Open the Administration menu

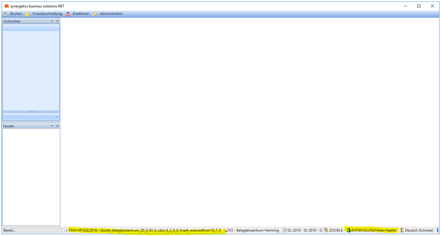pyautogui.click(x=112, y=14)
